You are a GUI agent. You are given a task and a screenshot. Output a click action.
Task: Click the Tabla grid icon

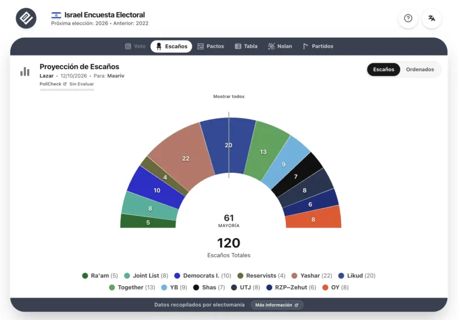[238, 47]
